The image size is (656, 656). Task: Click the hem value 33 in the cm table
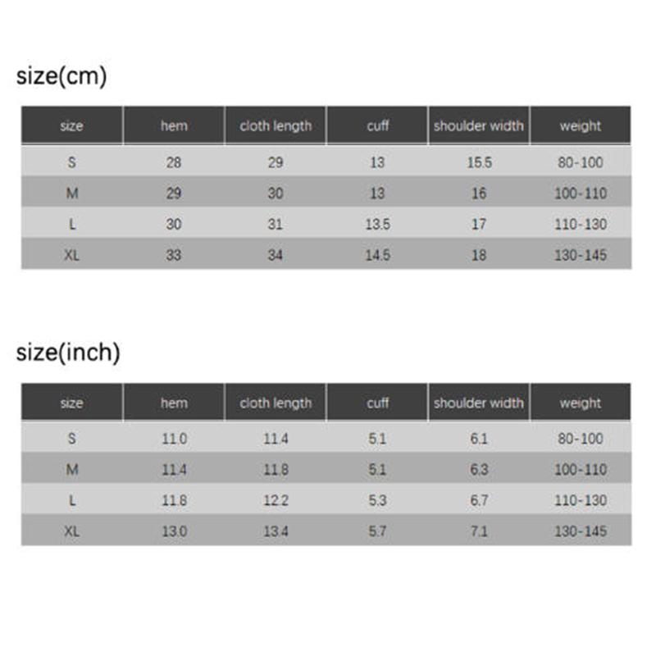pos(174,255)
